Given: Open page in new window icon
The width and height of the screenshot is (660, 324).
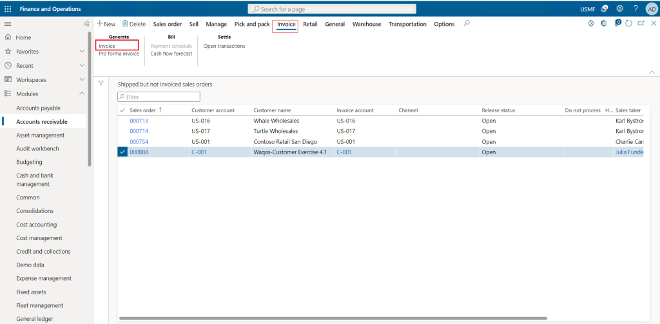Looking at the screenshot, I should (641, 24).
